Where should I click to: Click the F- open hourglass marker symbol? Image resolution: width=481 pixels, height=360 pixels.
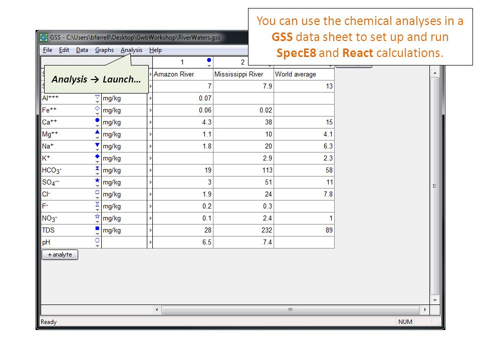[x=97, y=204]
